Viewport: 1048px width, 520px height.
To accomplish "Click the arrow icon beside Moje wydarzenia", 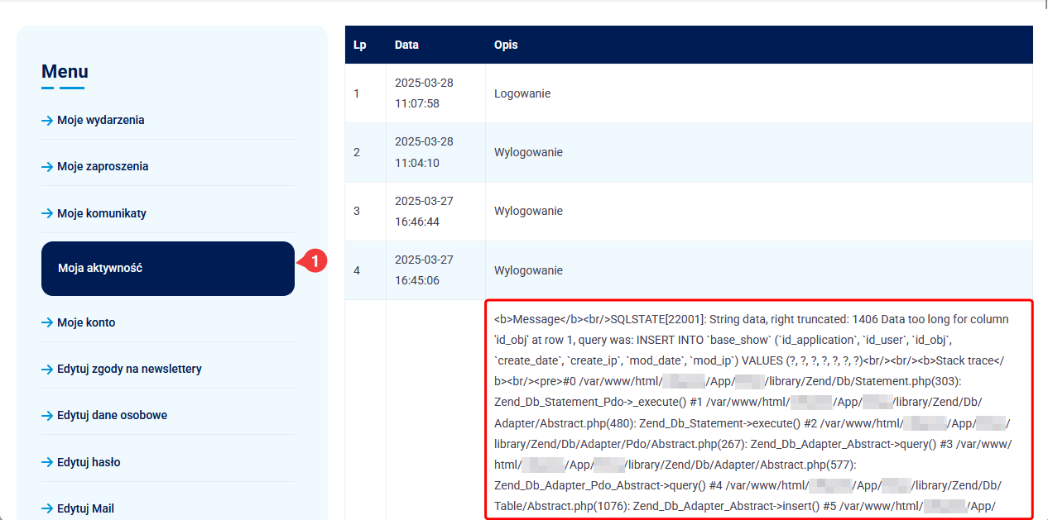I will (47, 121).
